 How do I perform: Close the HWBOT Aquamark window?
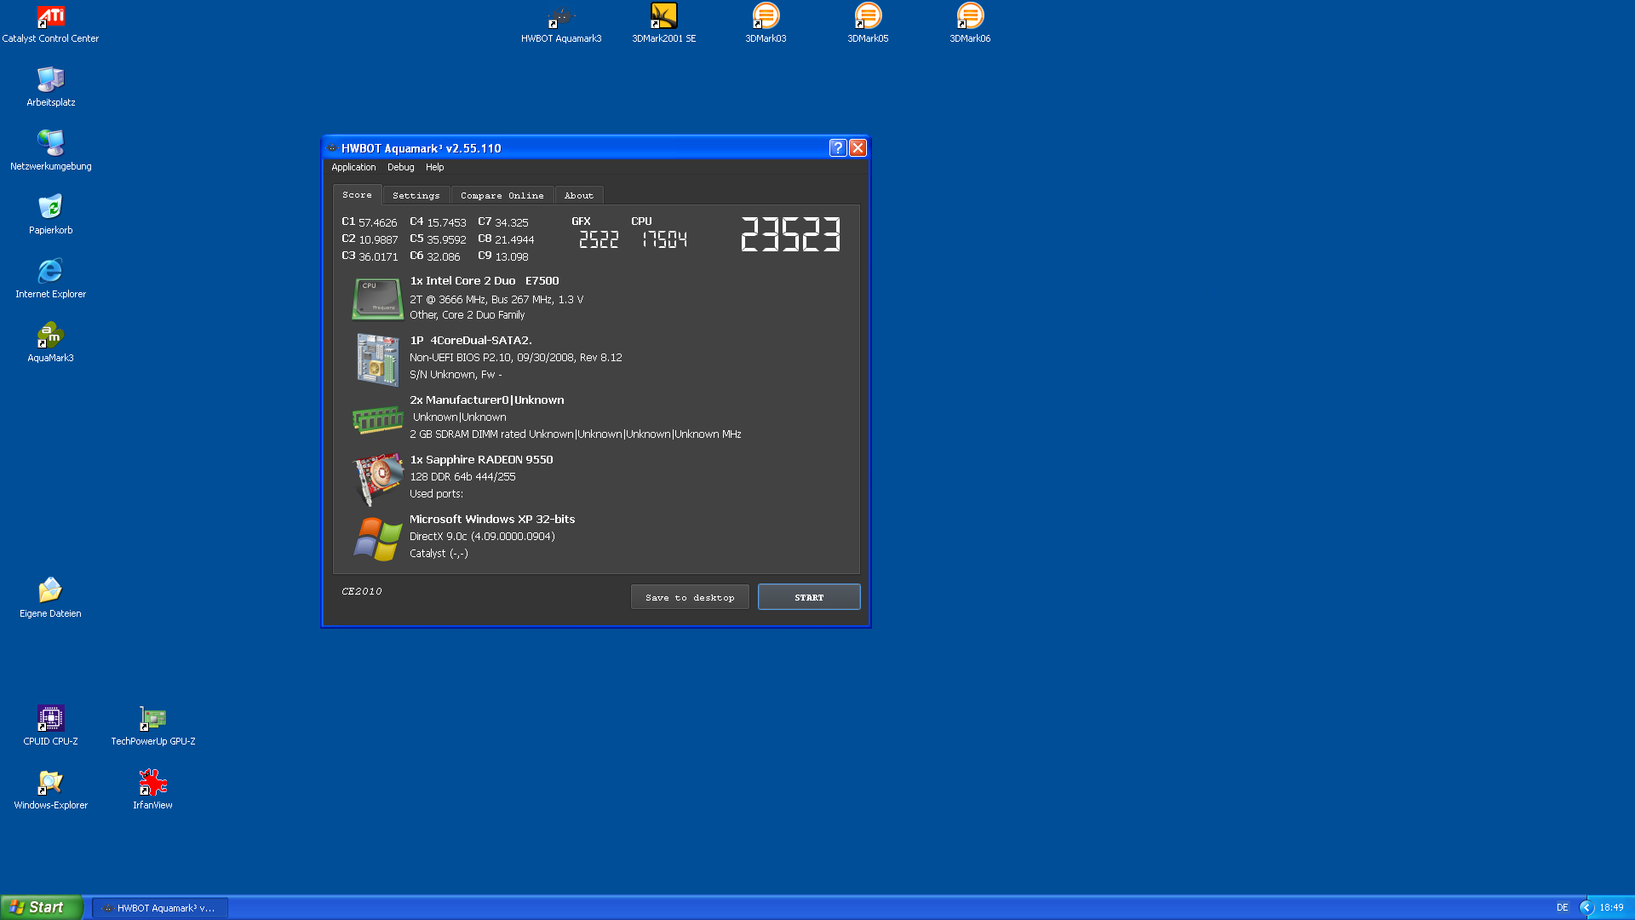tap(858, 148)
